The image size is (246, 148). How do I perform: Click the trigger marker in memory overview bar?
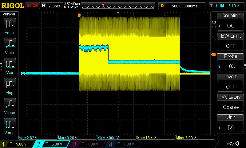[x=103, y=4]
